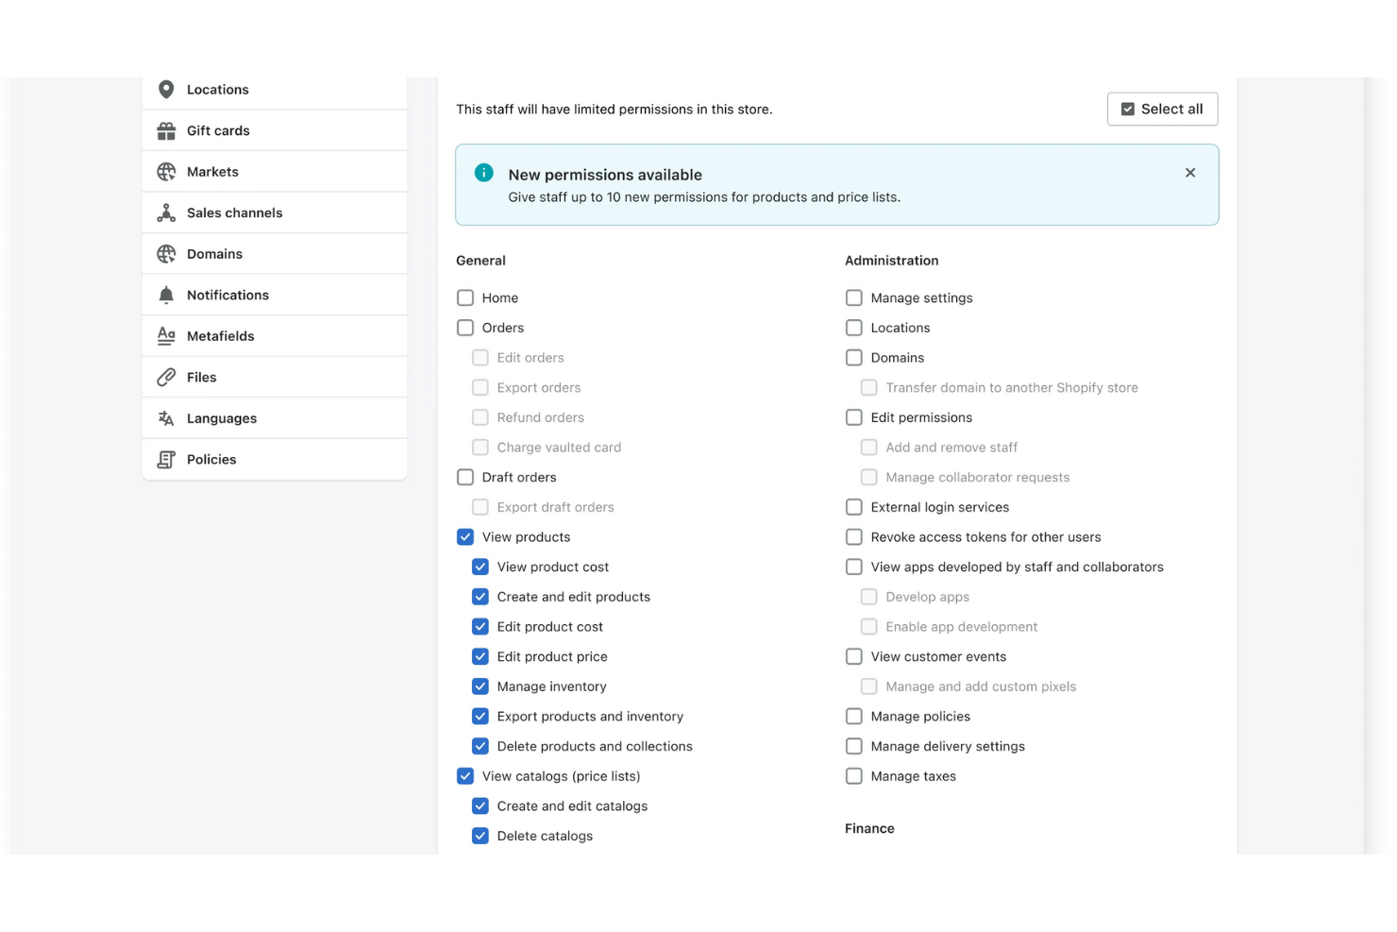Tick the Manage settings checkbox
The width and height of the screenshot is (1397, 932).
pyautogui.click(x=854, y=298)
